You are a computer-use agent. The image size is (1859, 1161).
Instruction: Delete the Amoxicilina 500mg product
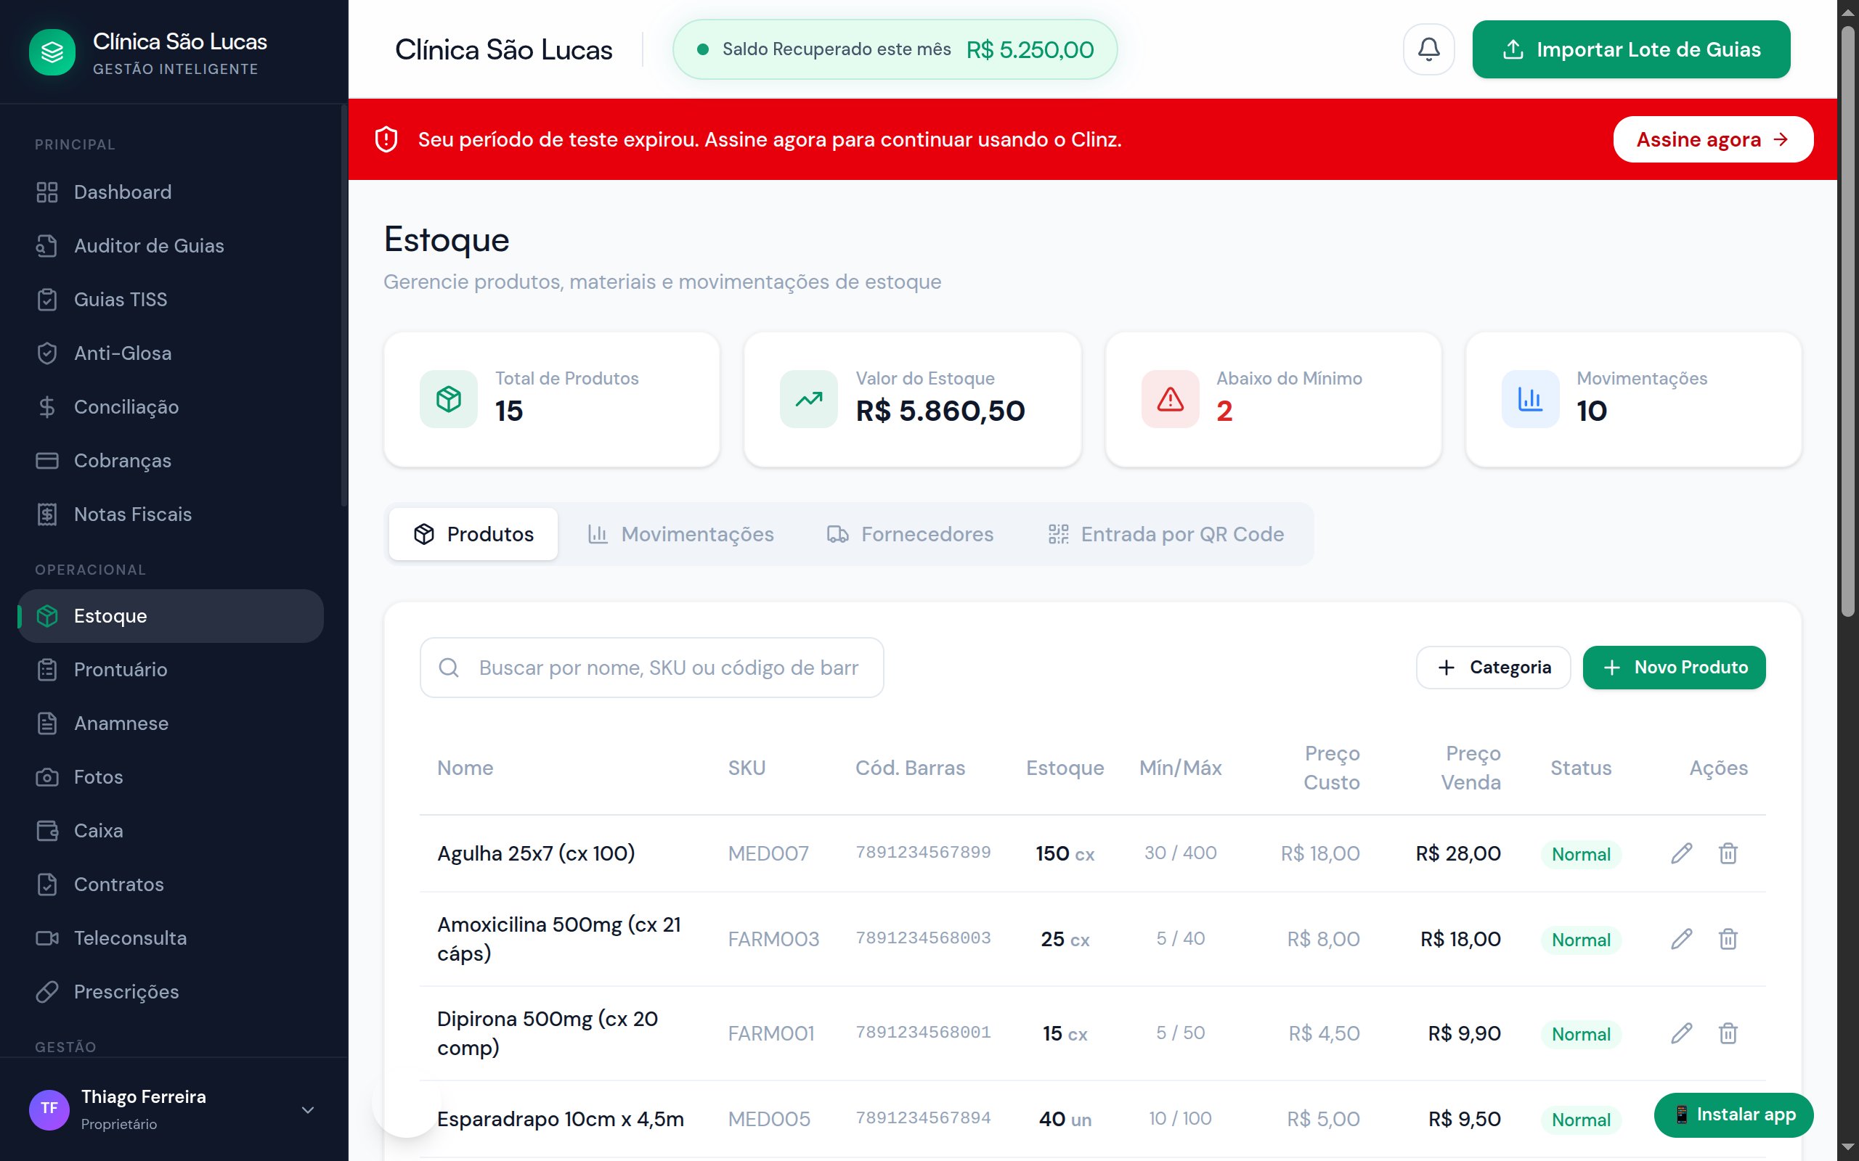[x=1728, y=938]
